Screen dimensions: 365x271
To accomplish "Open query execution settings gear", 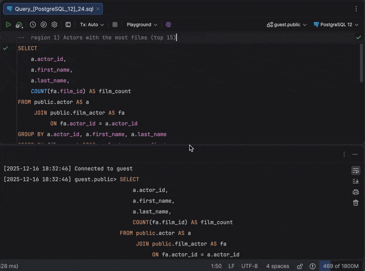I will point(55,25).
